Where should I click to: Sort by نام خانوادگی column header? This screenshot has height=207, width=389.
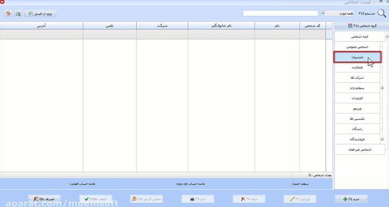221,25
